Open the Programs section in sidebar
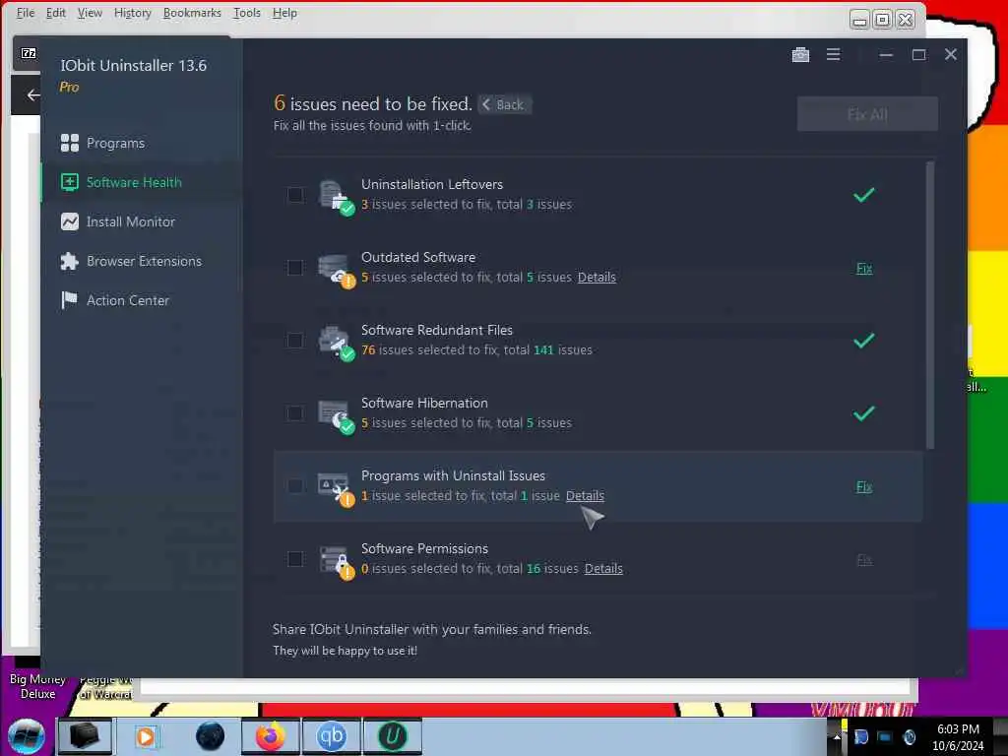The image size is (1008, 756). pos(102,143)
